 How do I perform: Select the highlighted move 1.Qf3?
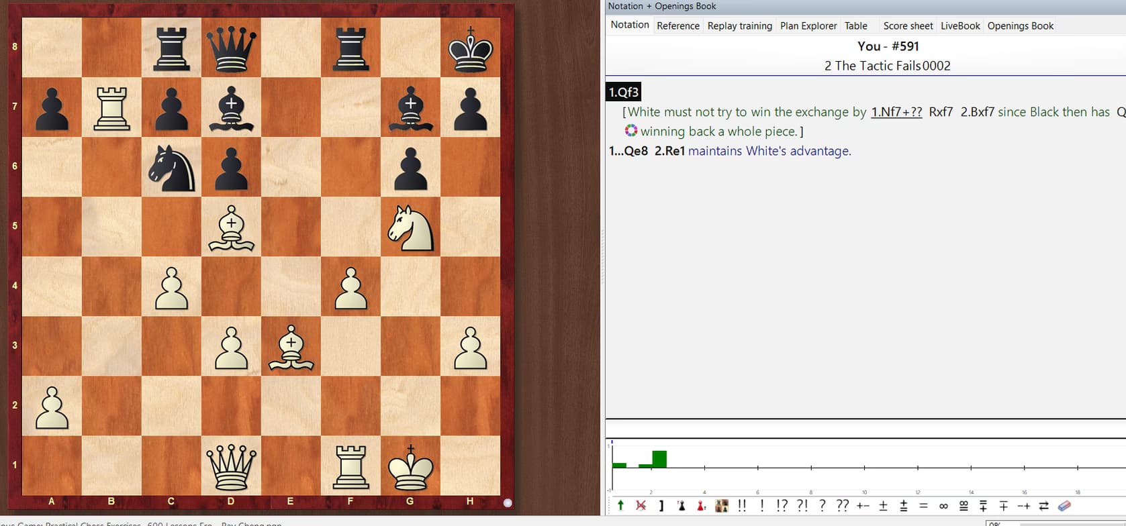click(624, 92)
